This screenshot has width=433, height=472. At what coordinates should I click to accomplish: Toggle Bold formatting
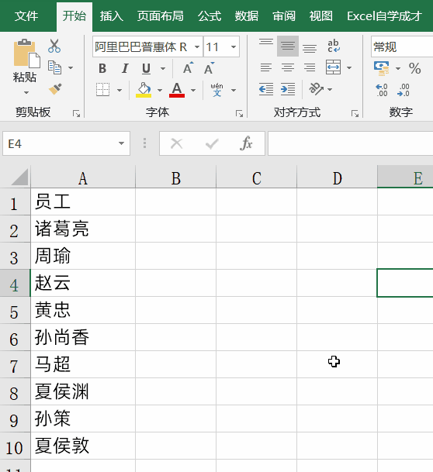(102, 68)
